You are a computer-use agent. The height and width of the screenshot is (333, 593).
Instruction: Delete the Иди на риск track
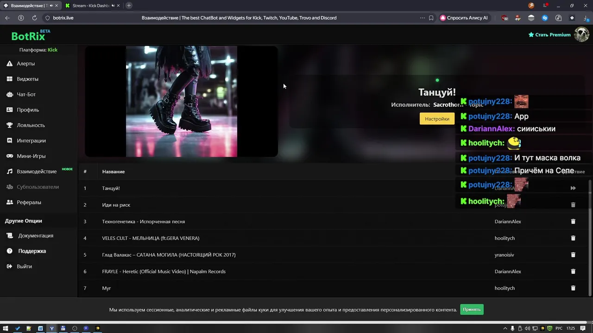573,205
